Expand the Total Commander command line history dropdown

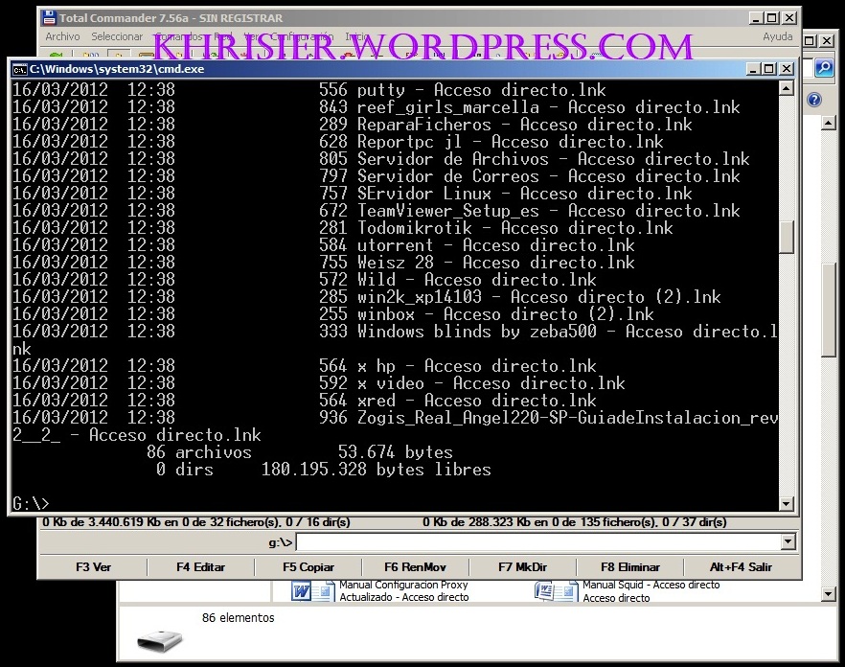pyautogui.click(x=788, y=541)
